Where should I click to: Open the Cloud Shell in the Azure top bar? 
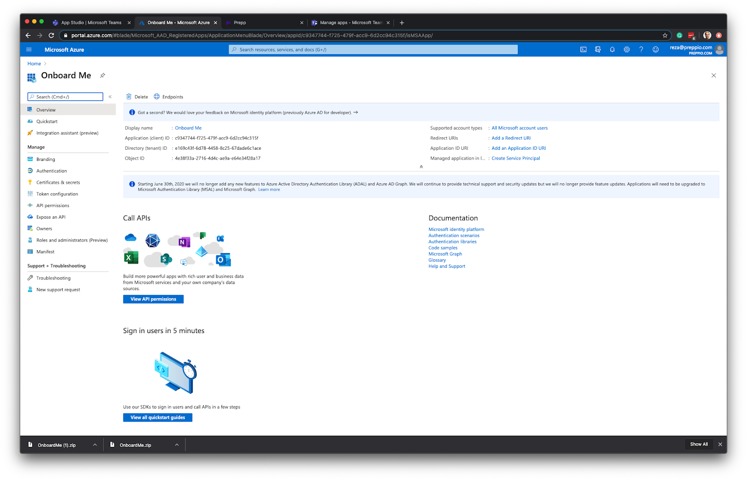point(583,49)
